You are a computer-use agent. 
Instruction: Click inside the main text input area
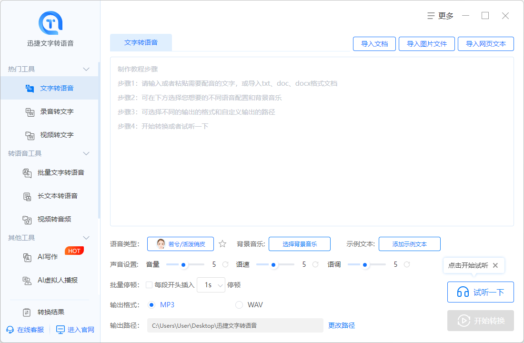pyautogui.click(x=312, y=141)
